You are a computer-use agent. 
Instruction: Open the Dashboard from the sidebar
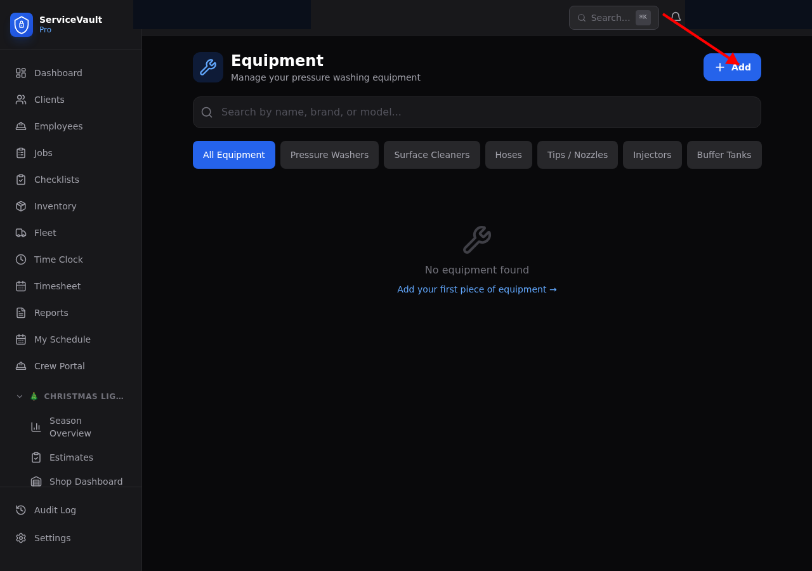tap(58, 73)
